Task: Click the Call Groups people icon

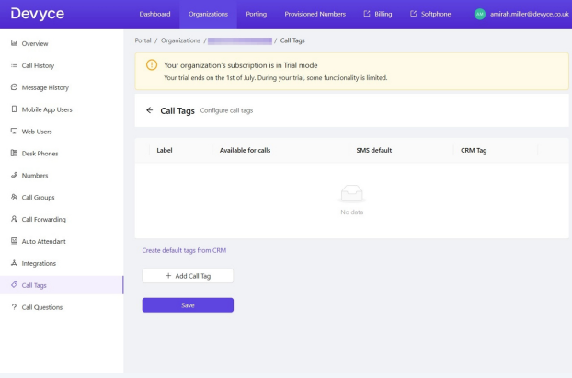Action: pyautogui.click(x=14, y=197)
